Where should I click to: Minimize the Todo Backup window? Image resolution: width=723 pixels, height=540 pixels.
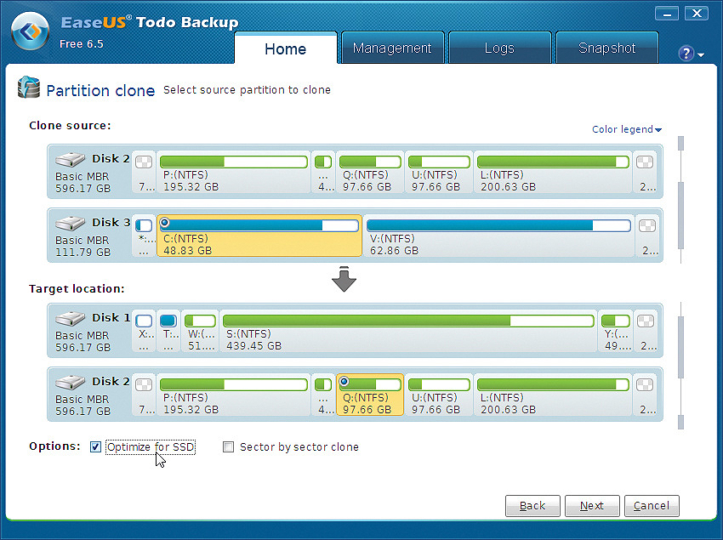pyautogui.click(x=667, y=14)
